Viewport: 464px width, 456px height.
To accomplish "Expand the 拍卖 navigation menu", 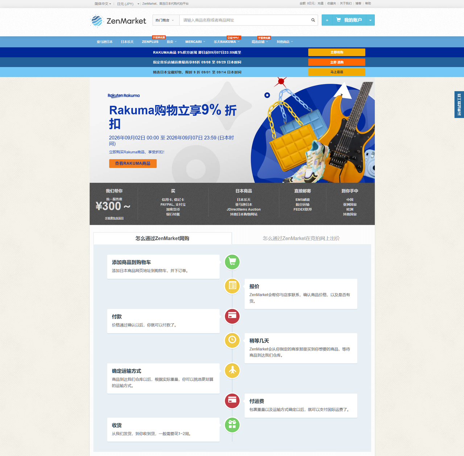I will (x=172, y=42).
